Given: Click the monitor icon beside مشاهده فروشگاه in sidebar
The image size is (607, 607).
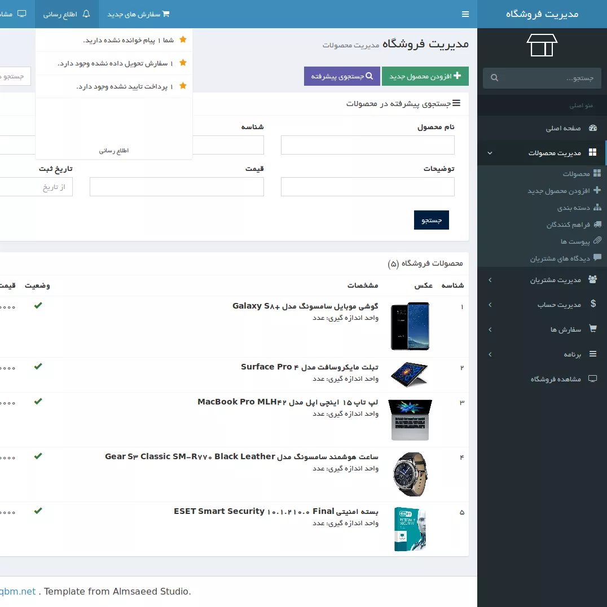Looking at the screenshot, I should [593, 379].
